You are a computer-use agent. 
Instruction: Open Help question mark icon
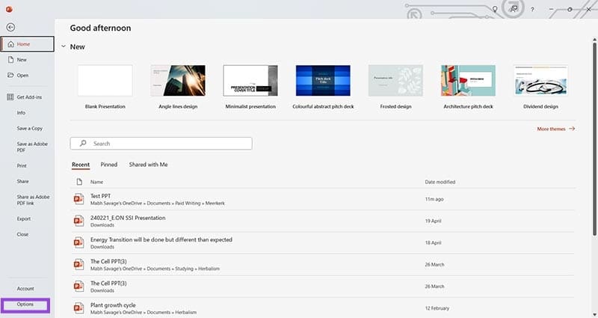532,9
